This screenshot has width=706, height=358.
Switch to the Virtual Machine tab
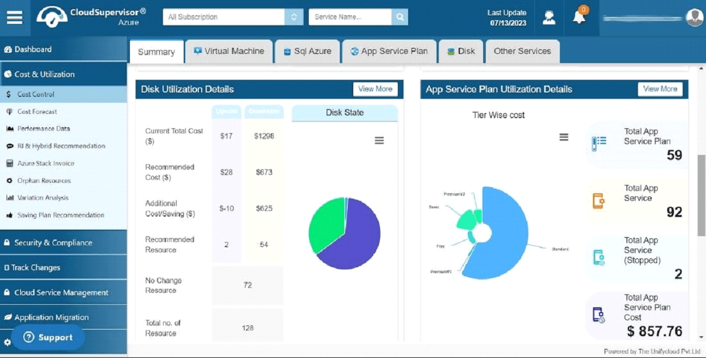pyautogui.click(x=229, y=51)
